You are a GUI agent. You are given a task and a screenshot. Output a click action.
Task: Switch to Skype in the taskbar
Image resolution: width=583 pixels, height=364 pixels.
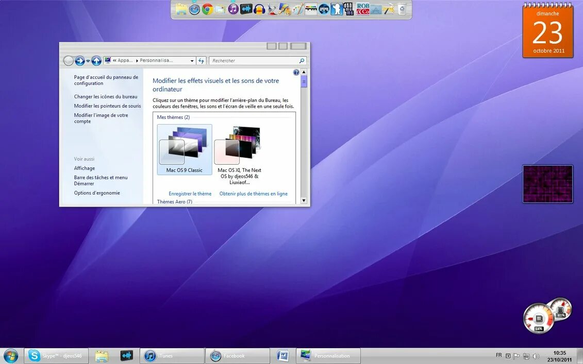[56, 356]
